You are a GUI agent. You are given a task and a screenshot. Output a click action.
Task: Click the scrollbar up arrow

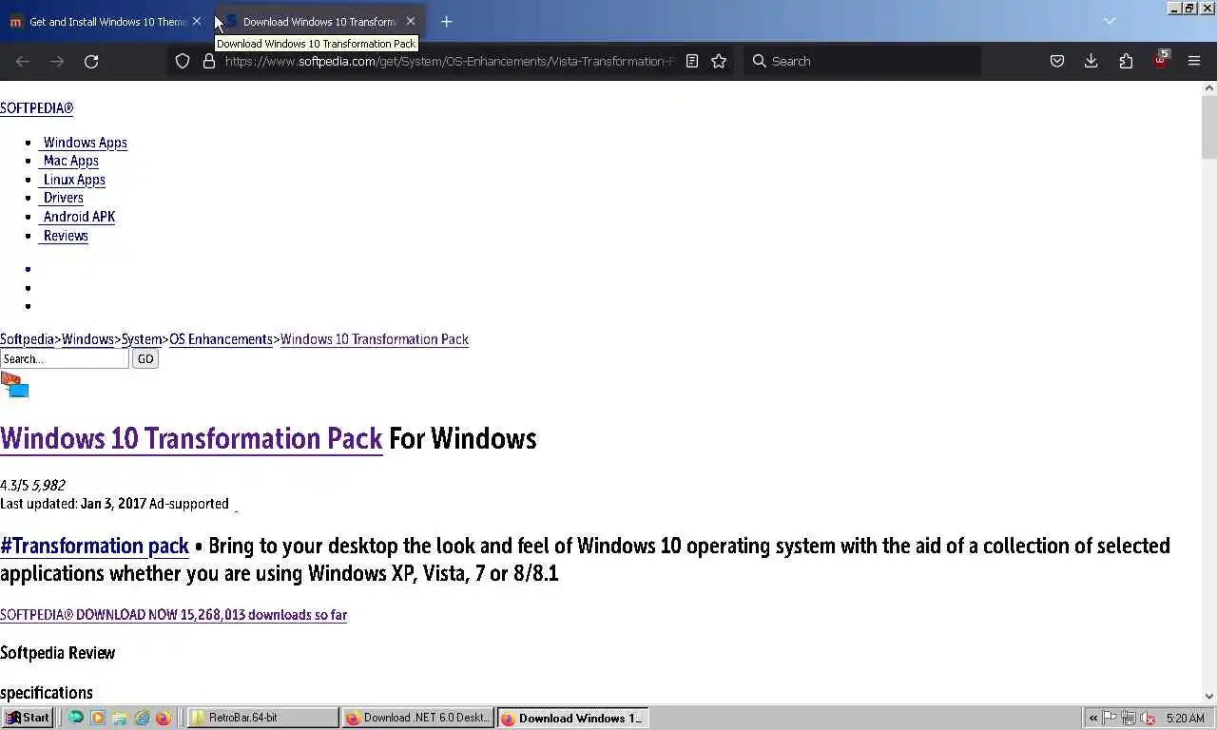pyautogui.click(x=1209, y=88)
